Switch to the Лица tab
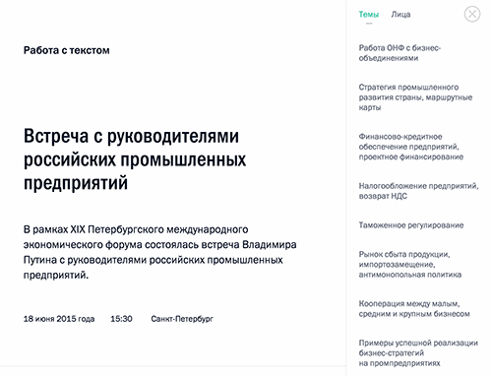 point(400,15)
